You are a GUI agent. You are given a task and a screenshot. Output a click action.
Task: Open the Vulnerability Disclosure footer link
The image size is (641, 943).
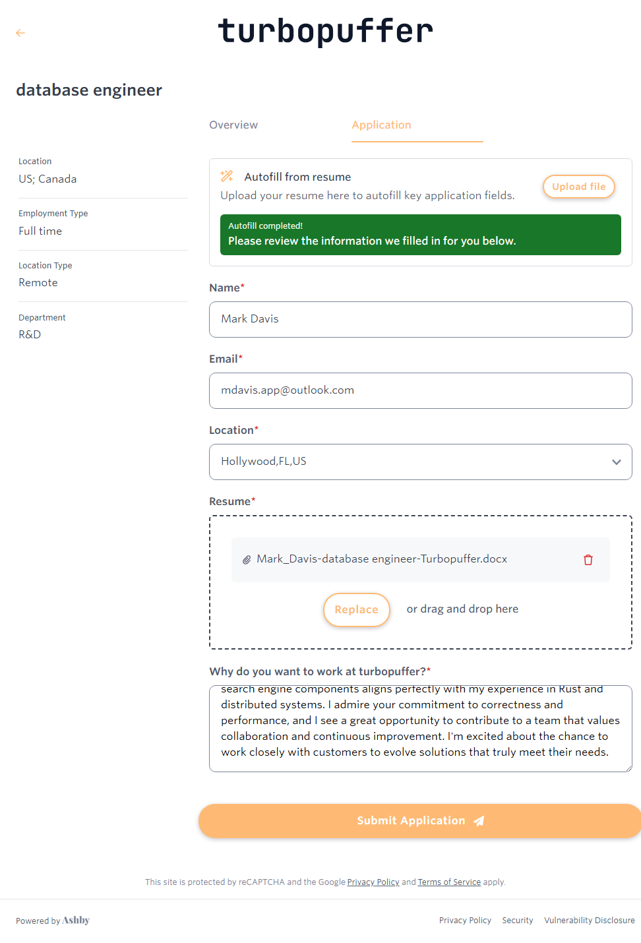coord(589,921)
